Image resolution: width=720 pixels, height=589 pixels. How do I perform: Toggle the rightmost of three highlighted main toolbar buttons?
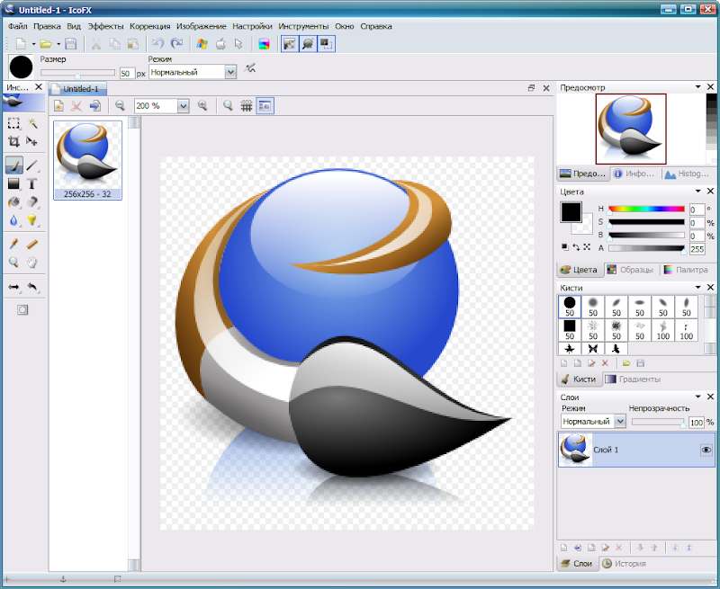(326, 44)
